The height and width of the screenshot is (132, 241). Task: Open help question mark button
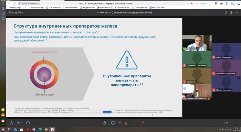pos(235,123)
